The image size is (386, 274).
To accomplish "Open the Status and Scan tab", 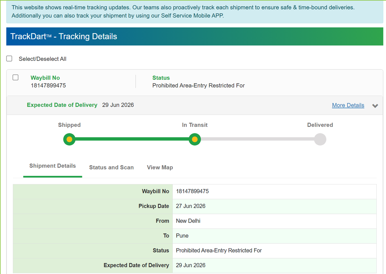I will (x=111, y=167).
